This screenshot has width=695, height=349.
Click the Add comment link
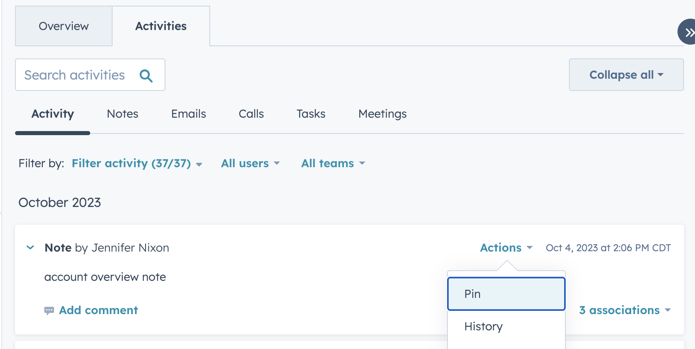tap(99, 310)
